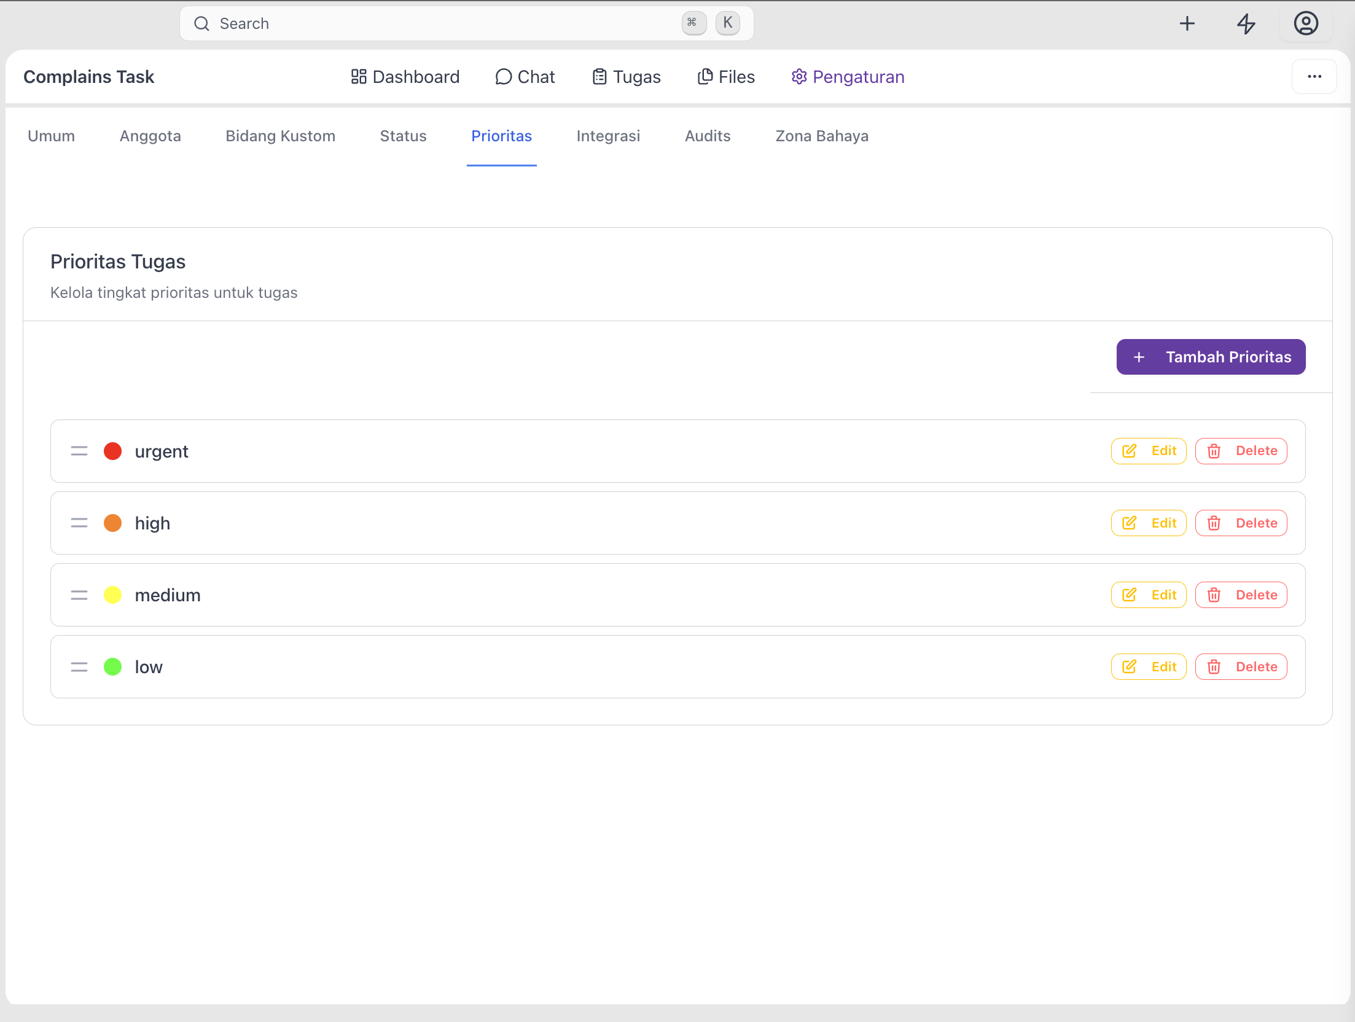Click the drag handle for high priority
Viewport: 1355px width, 1022px height.
[x=79, y=523]
